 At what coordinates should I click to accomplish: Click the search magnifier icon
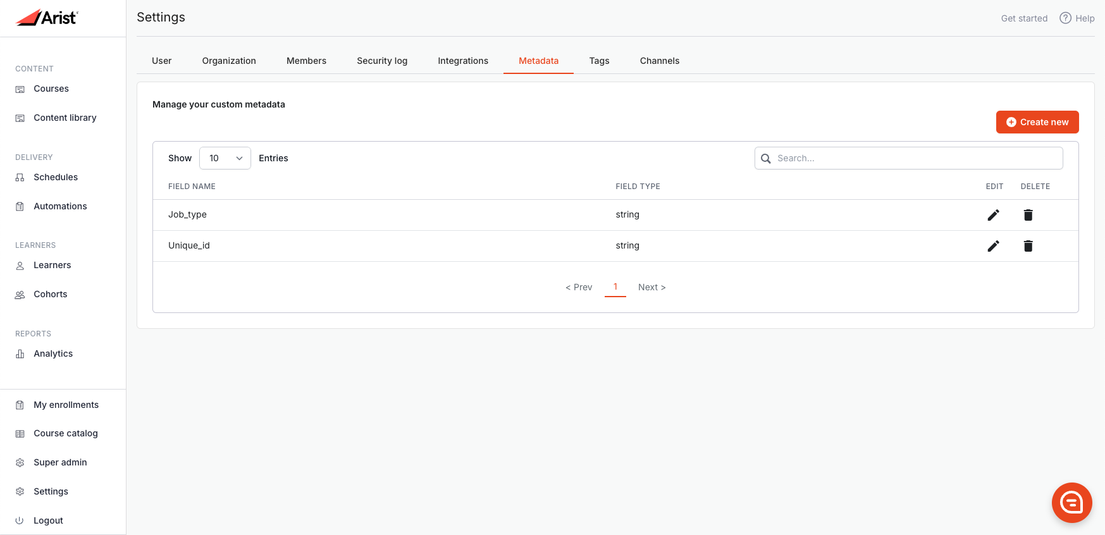[766, 159]
